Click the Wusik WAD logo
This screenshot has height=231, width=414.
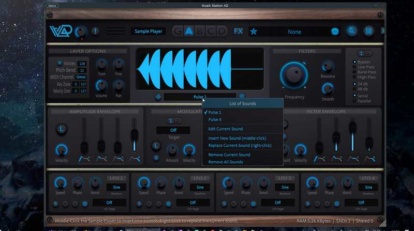(x=61, y=31)
